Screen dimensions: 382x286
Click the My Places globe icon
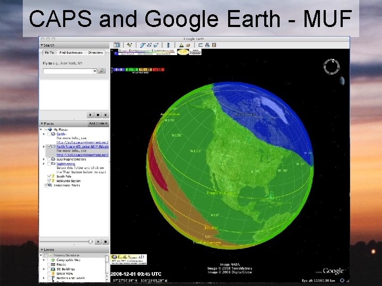(x=50, y=130)
